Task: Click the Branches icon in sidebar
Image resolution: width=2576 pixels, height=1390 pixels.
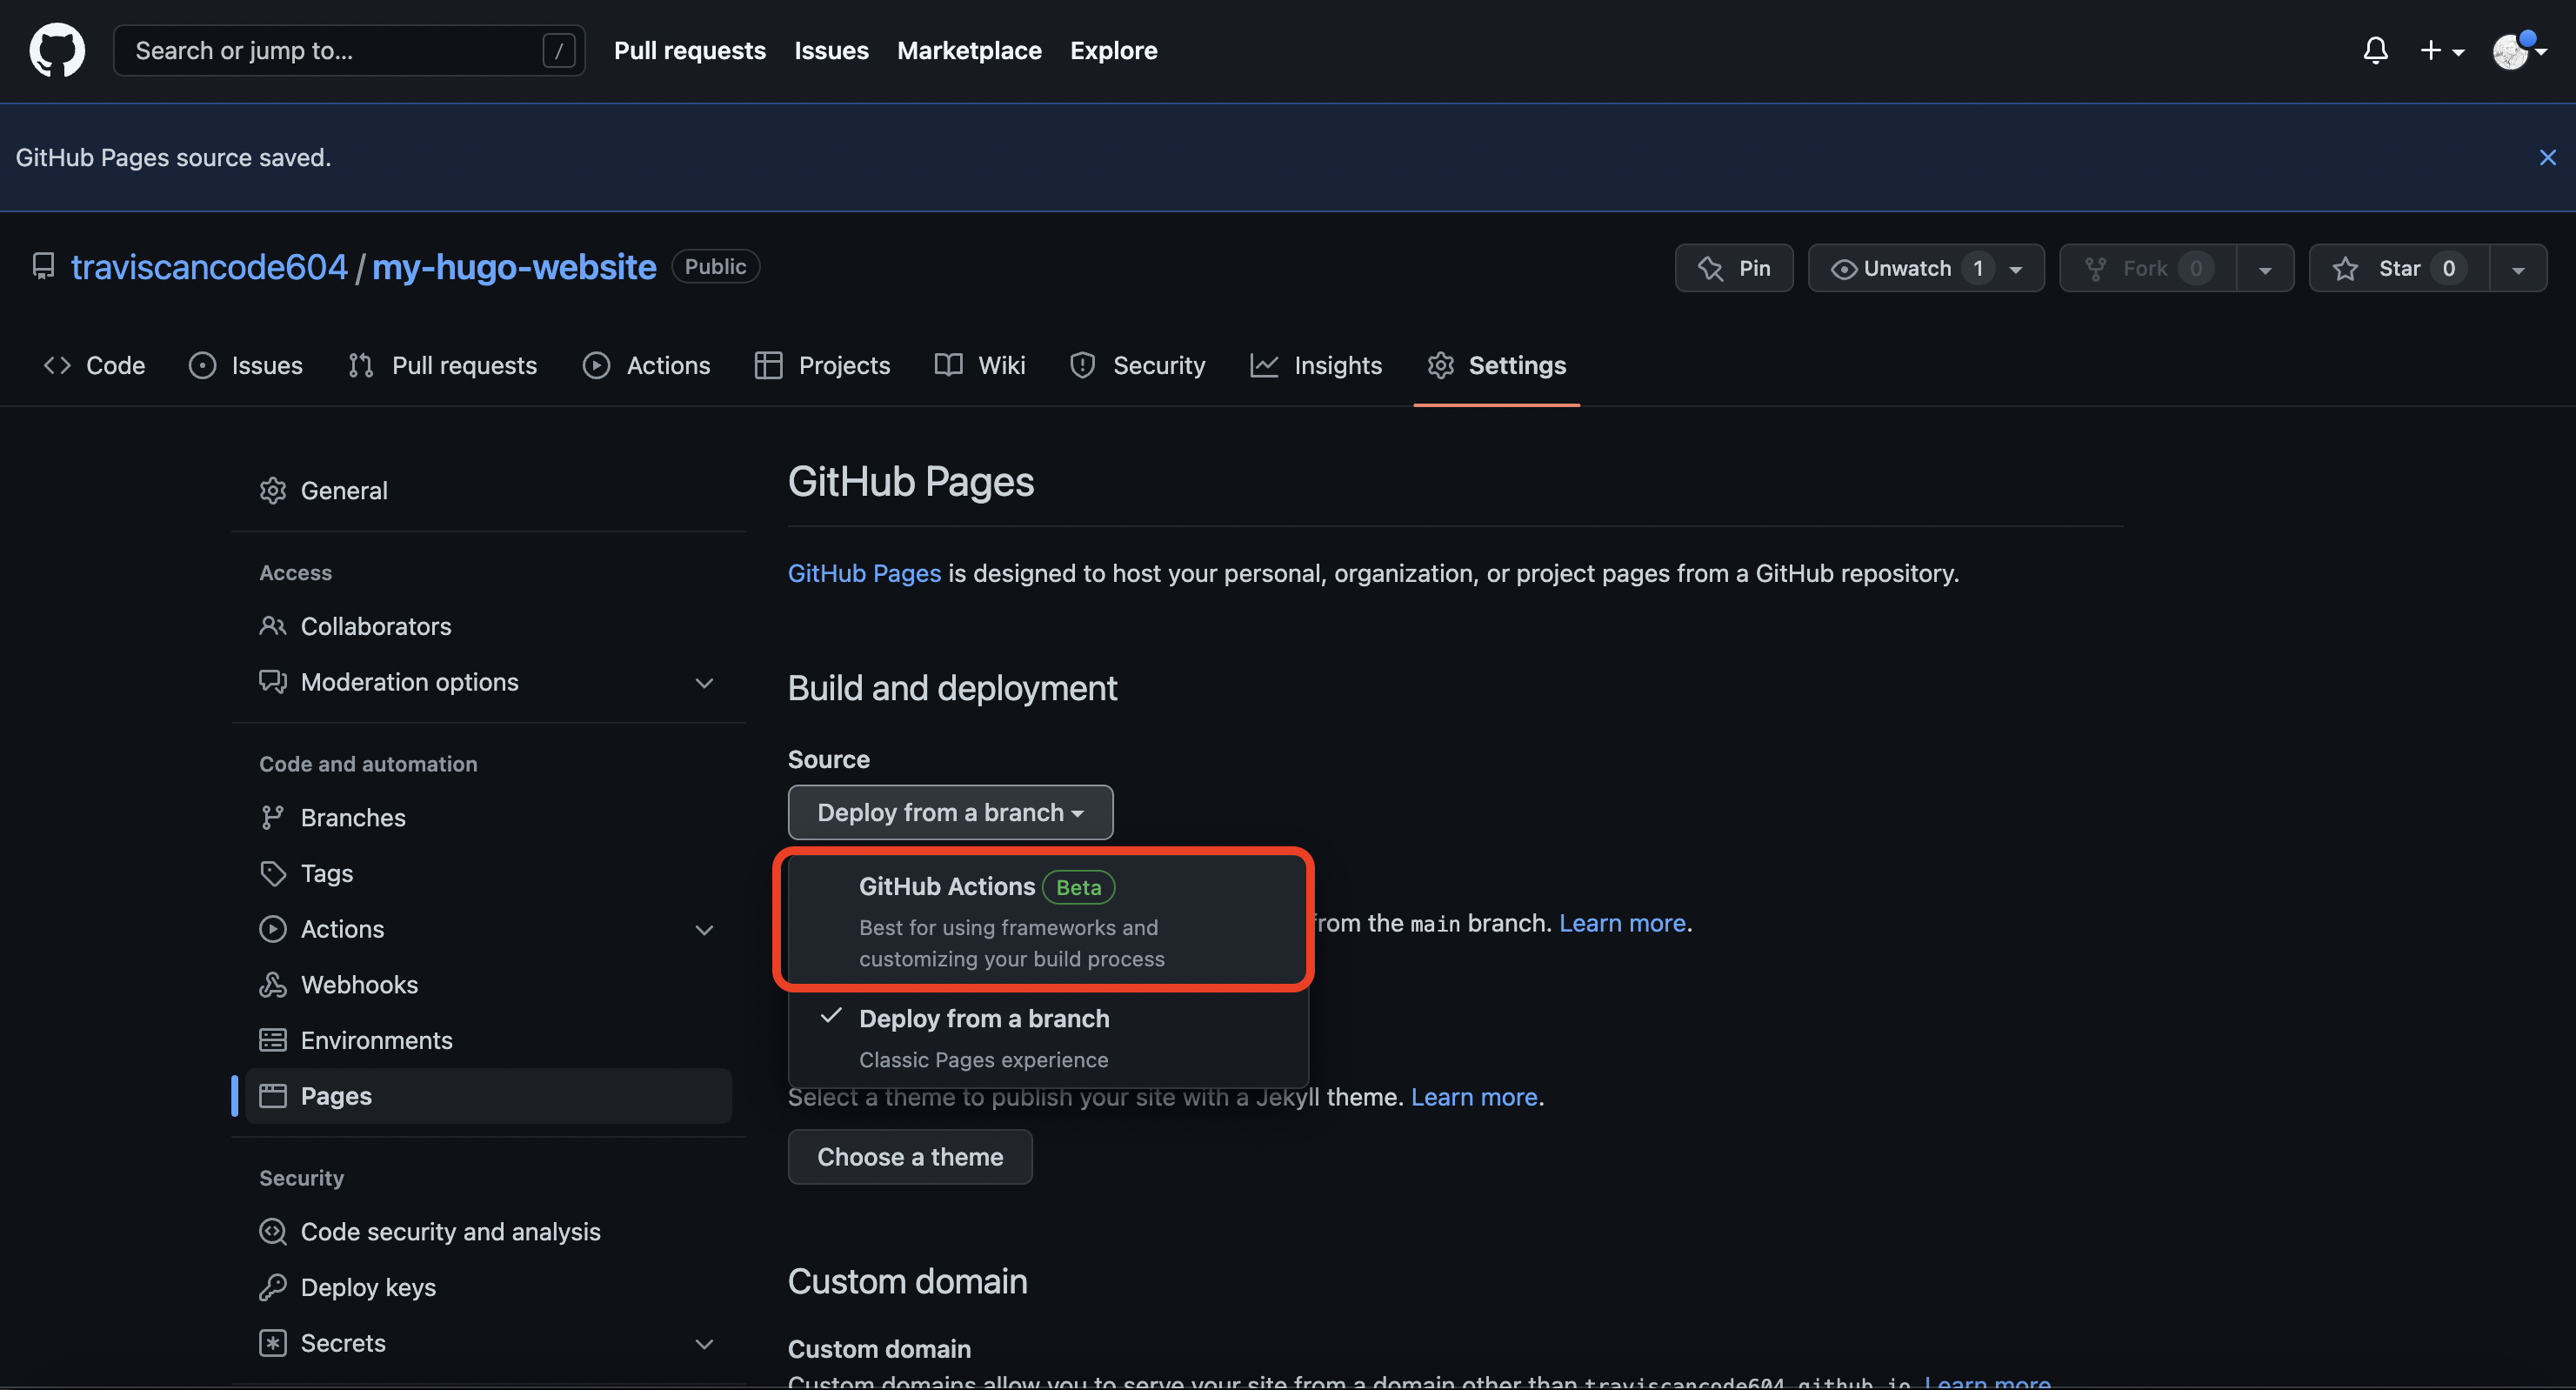Action: pos(272,817)
